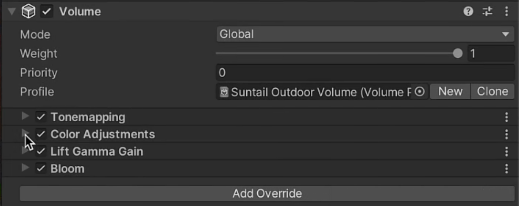This screenshot has width=519, height=206.
Task: Toggle the Tonemapping override checkbox
Action: click(x=41, y=117)
